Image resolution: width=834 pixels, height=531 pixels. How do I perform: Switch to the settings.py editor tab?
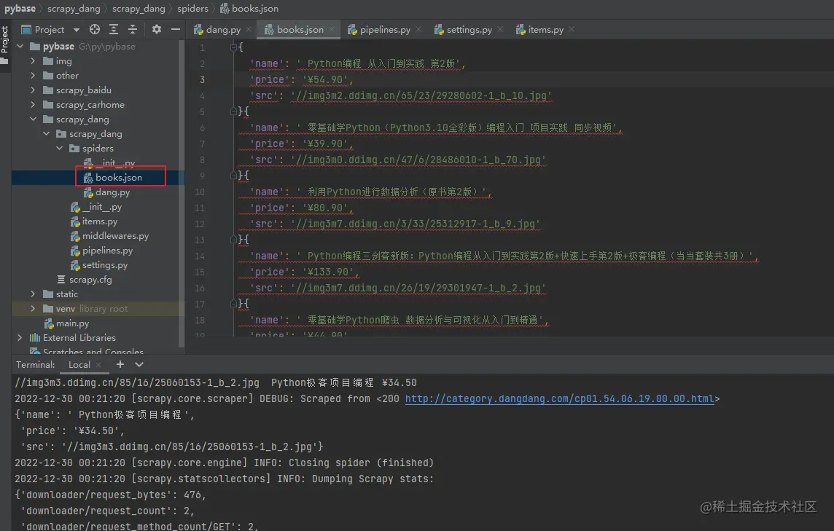click(463, 30)
